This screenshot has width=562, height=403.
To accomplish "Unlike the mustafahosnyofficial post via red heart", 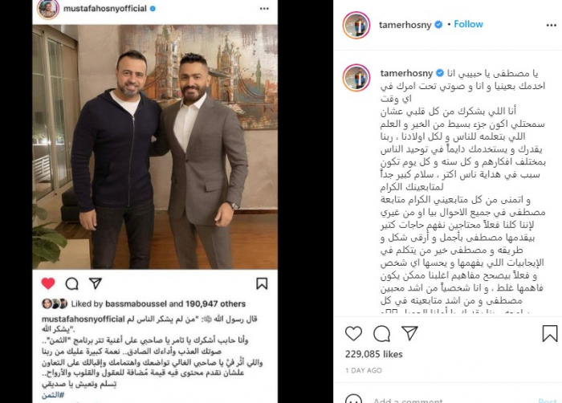I will [x=48, y=283].
